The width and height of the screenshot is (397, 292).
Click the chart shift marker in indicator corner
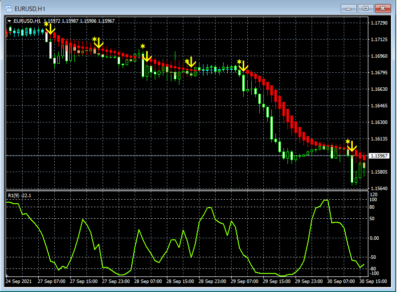click(8, 275)
